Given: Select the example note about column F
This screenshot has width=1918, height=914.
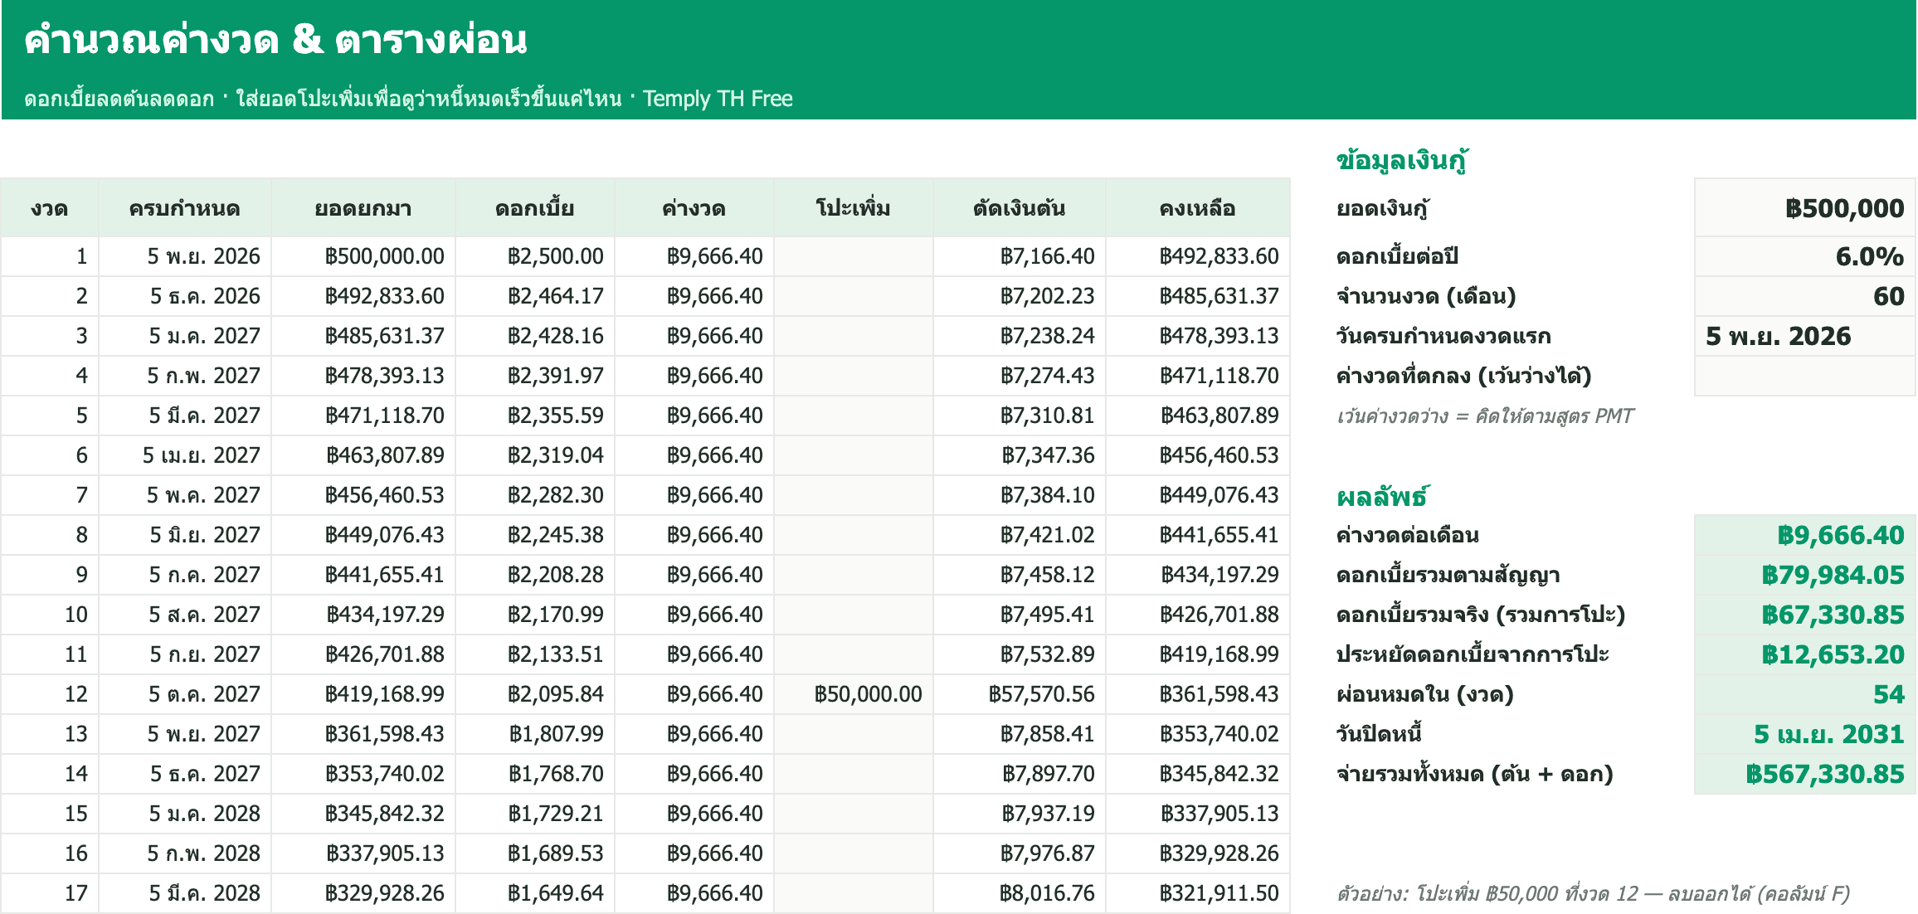Looking at the screenshot, I should (1593, 893).
